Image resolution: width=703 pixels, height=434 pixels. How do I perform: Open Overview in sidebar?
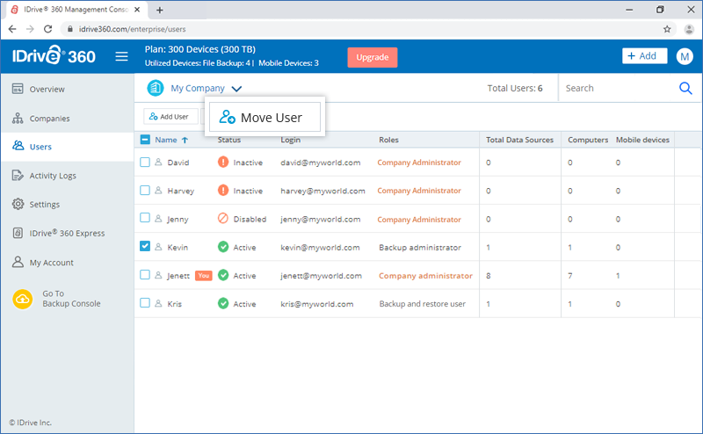tap(68, 89)
